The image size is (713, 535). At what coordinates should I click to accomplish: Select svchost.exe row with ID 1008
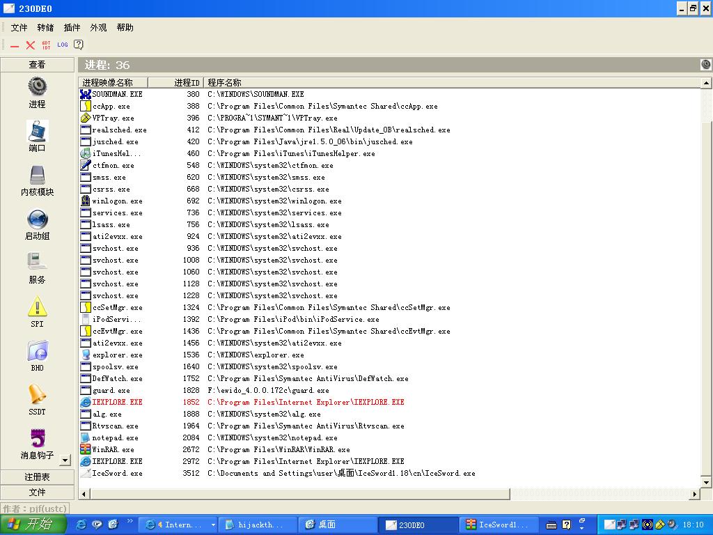[390, 260]
